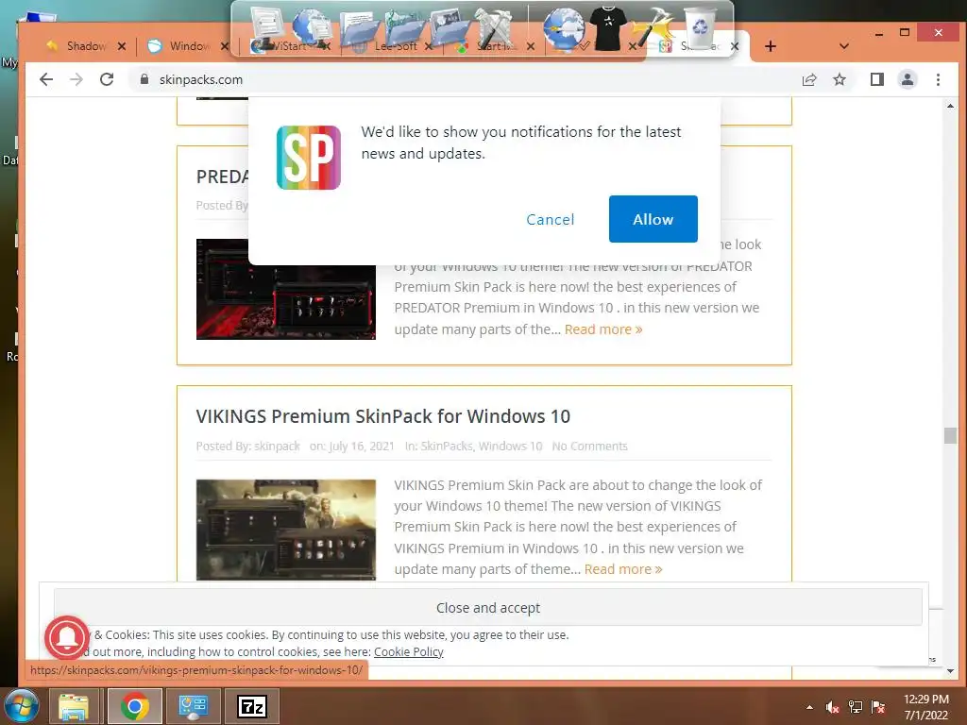The height and width of the screenshot is (725, 967).
Task: Open the Control Panel taskbar icon
Action: (193, 706)
